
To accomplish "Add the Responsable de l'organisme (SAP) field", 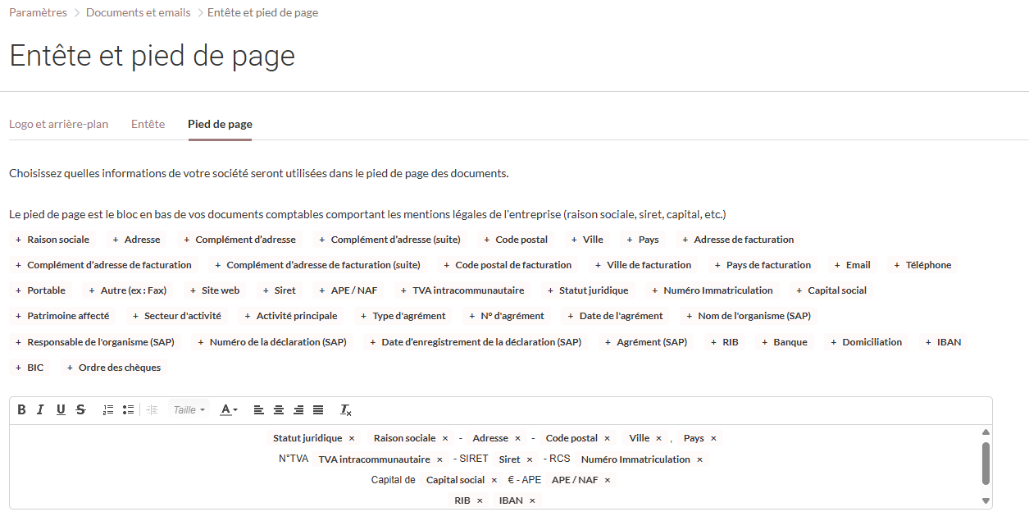I will coord(95,342).
